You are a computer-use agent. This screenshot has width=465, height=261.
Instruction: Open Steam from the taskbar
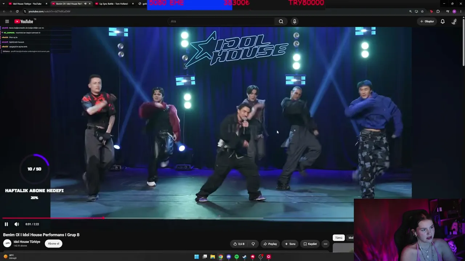coord(244,257)
